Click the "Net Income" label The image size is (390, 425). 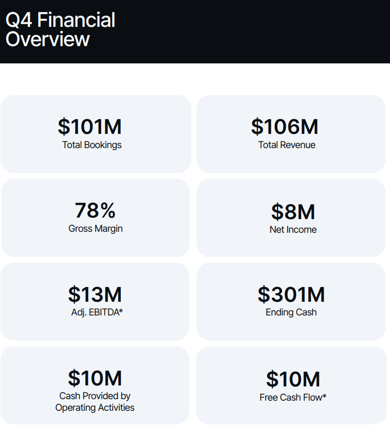point(292,230)
